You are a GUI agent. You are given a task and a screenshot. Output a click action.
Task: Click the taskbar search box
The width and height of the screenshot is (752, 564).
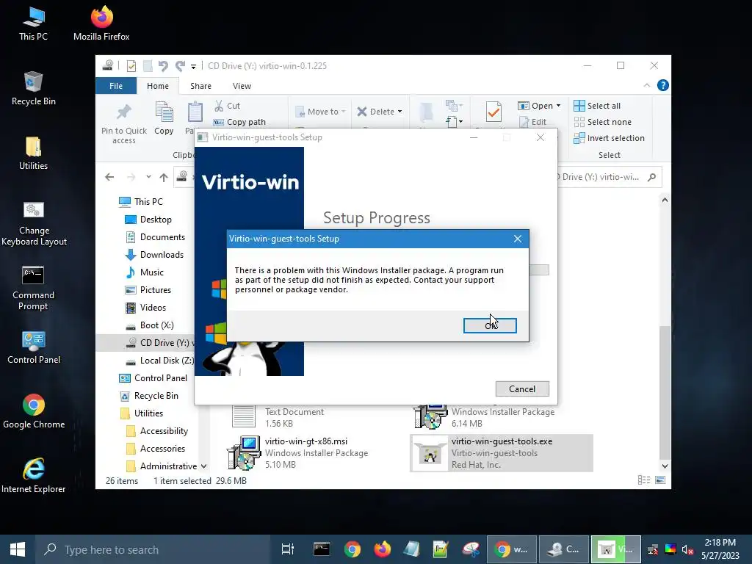[153, 549]
